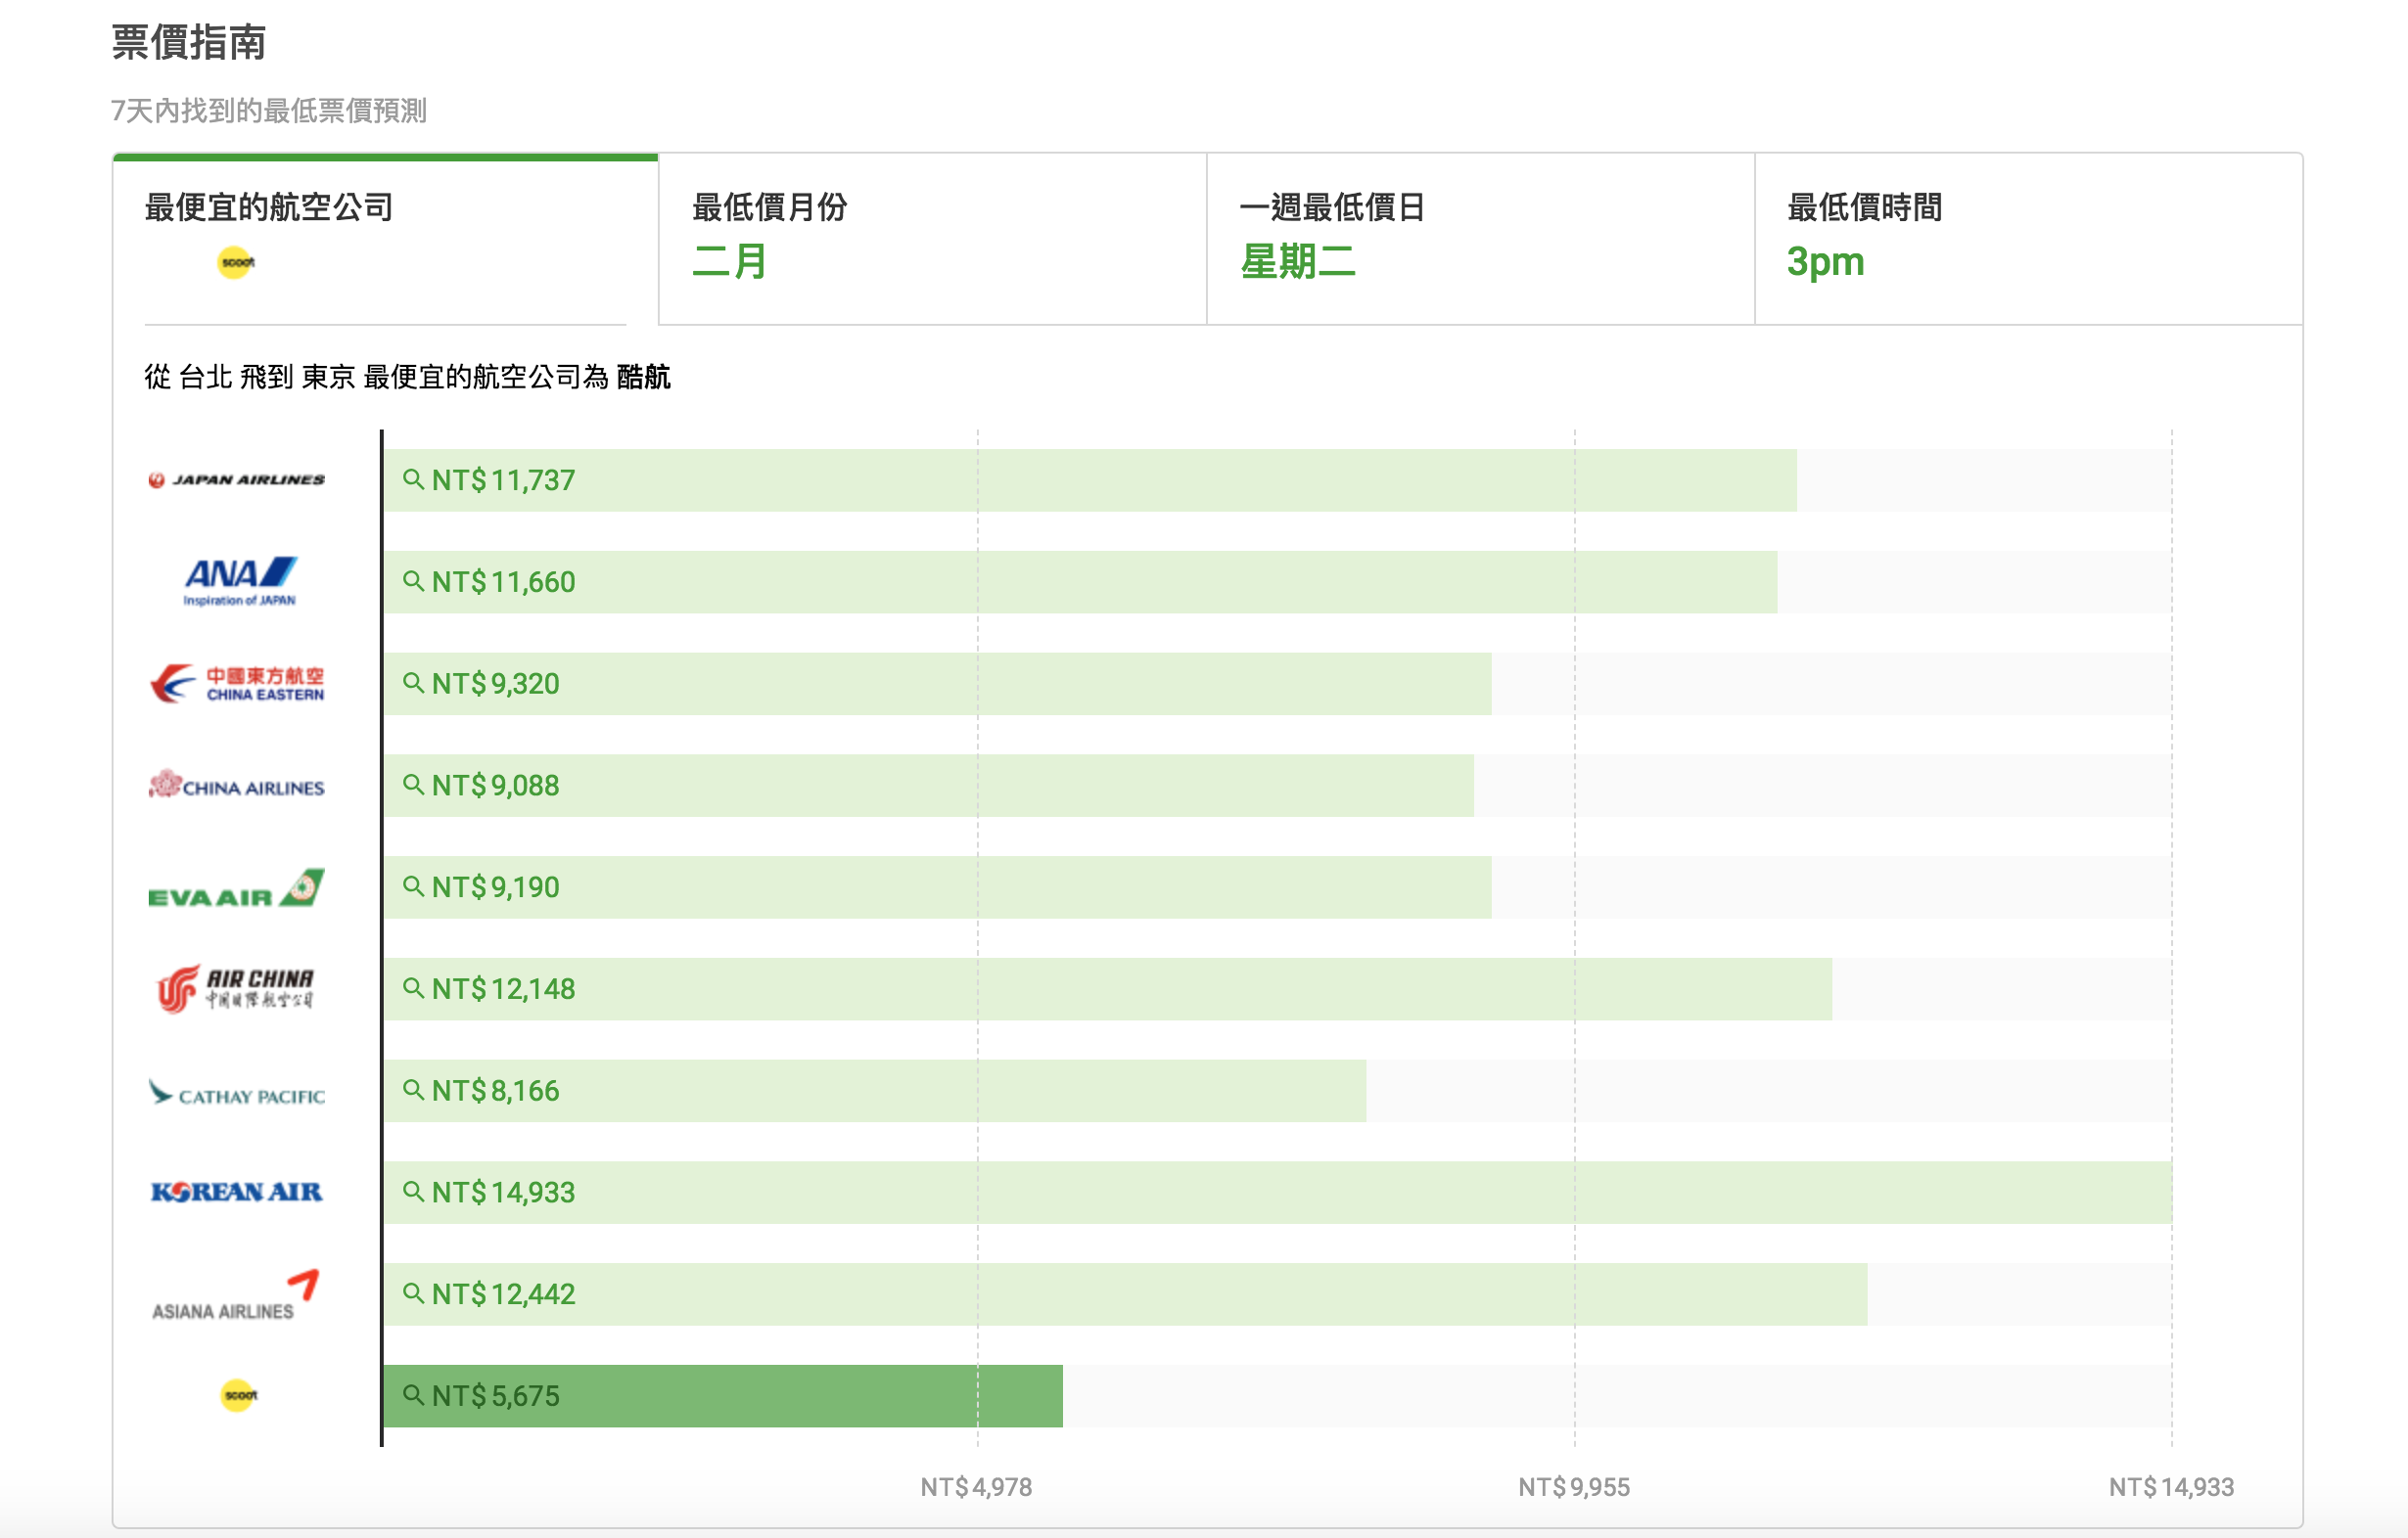Click the EVA Air logo
The image size is (2408, 1538).
click(x=236, y=888)
